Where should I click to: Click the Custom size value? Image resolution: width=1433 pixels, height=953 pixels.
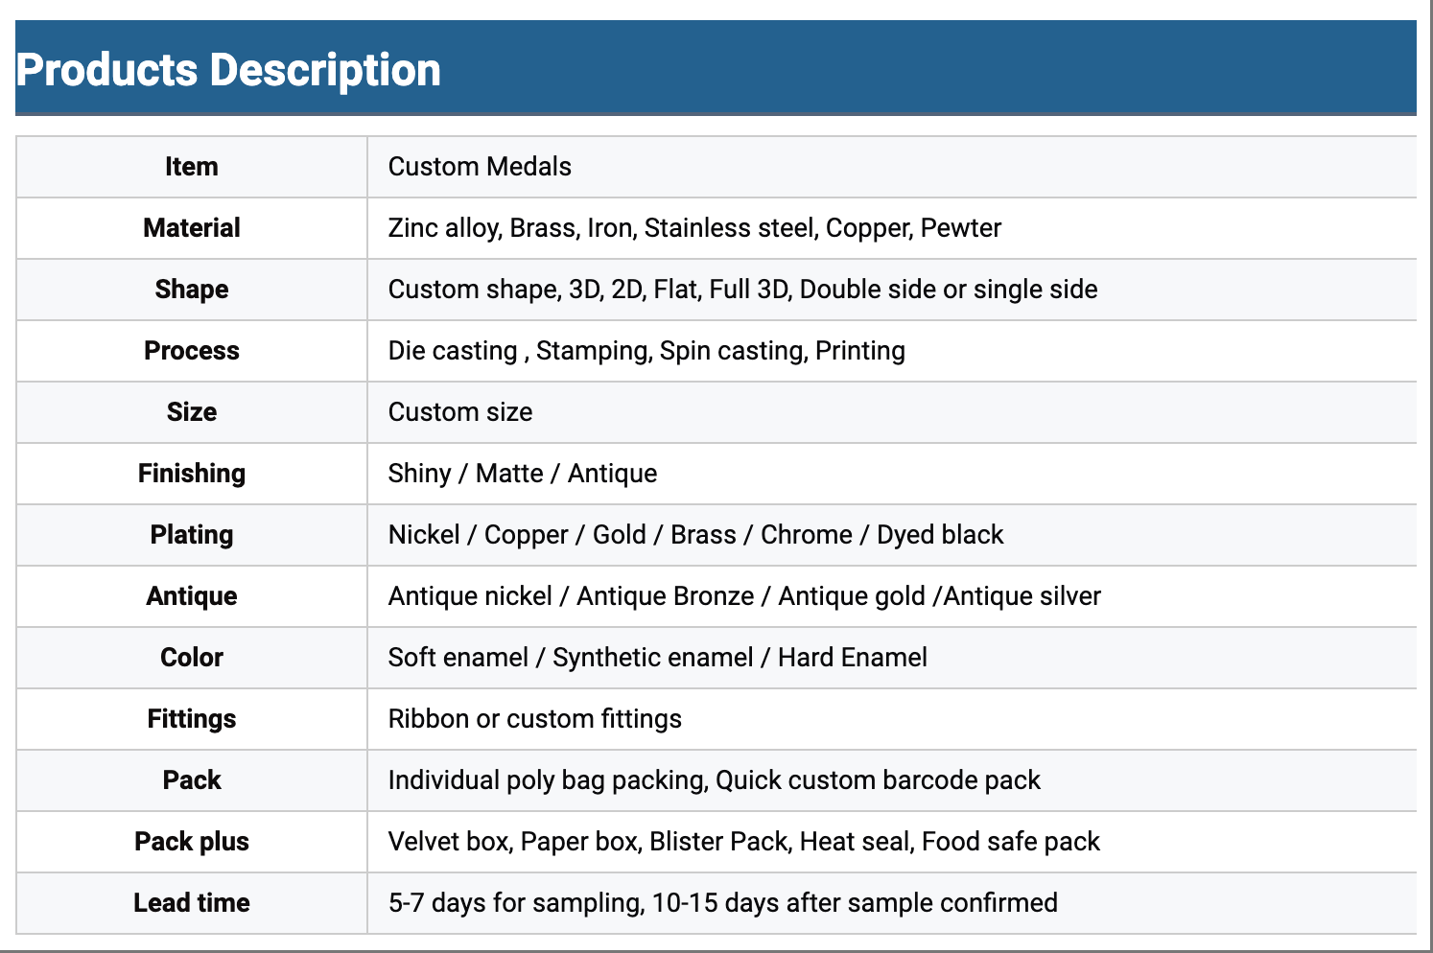[460, 412]
